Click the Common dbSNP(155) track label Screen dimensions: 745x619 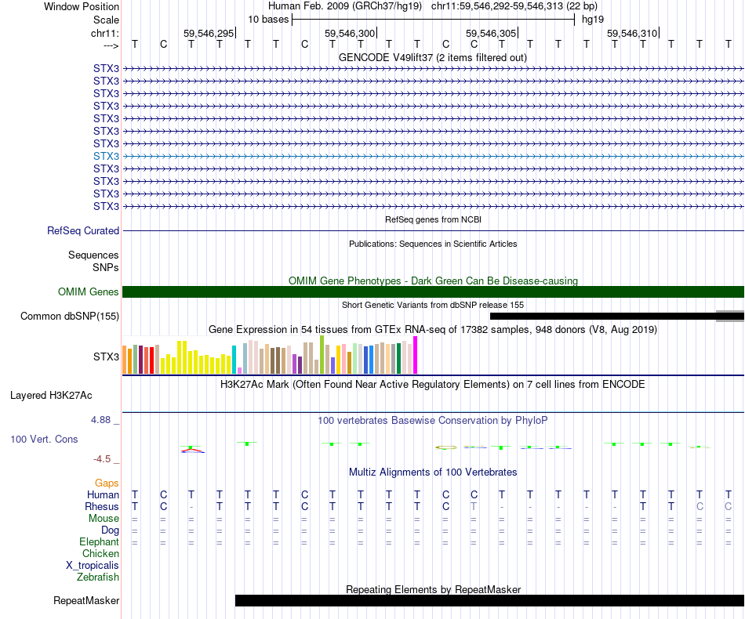[x=70, y=316]
